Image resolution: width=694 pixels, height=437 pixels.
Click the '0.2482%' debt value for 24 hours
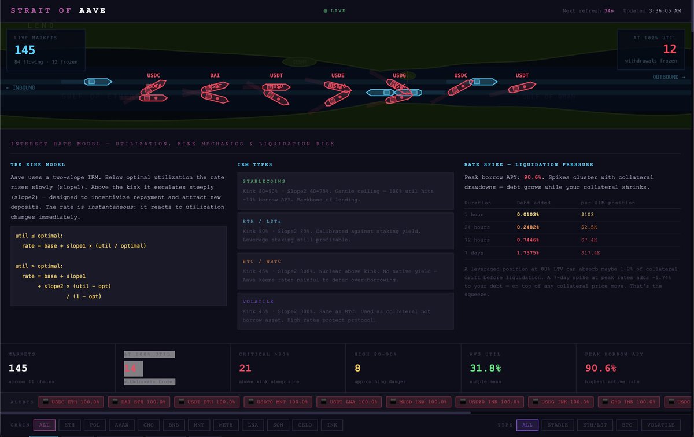coord(528,227)
